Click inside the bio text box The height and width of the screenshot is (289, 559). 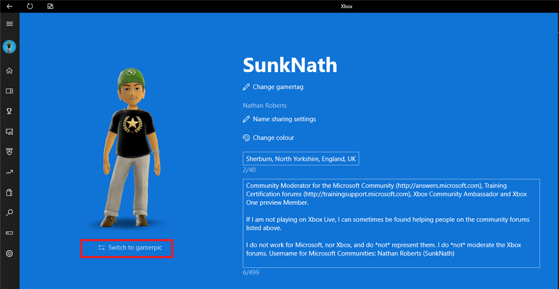[x=391, y=223]
